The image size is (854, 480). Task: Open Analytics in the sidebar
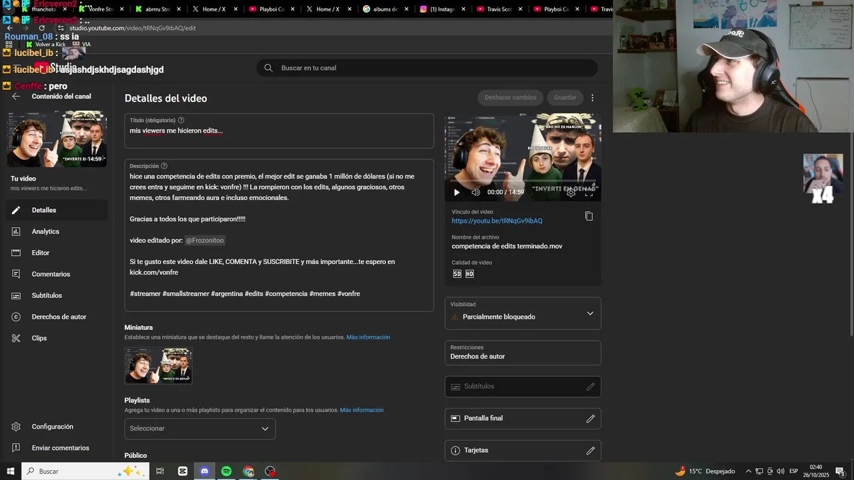click(57, 231)
